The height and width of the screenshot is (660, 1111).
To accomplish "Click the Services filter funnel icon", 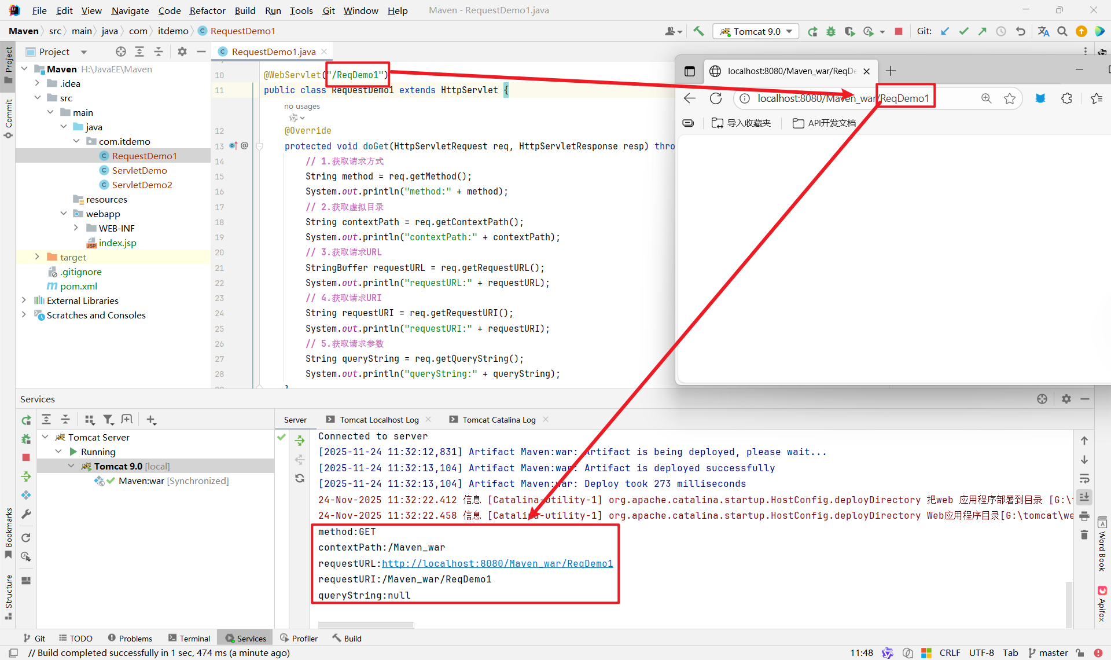I will [108, 420].
